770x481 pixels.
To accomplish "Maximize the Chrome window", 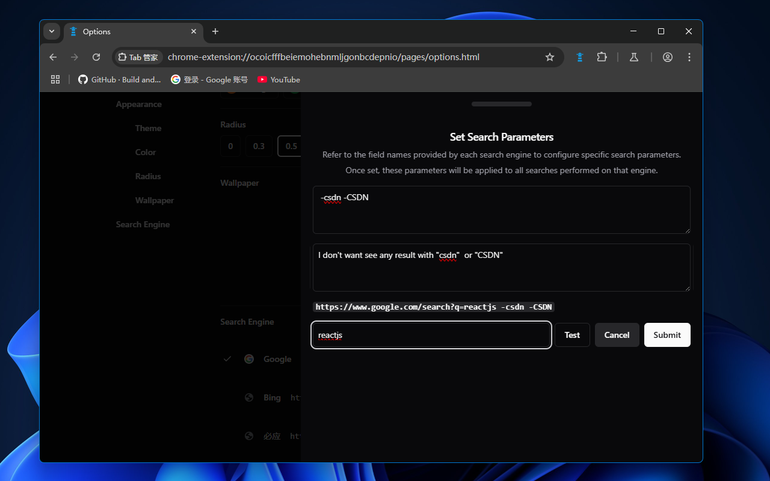I will 661,31.
